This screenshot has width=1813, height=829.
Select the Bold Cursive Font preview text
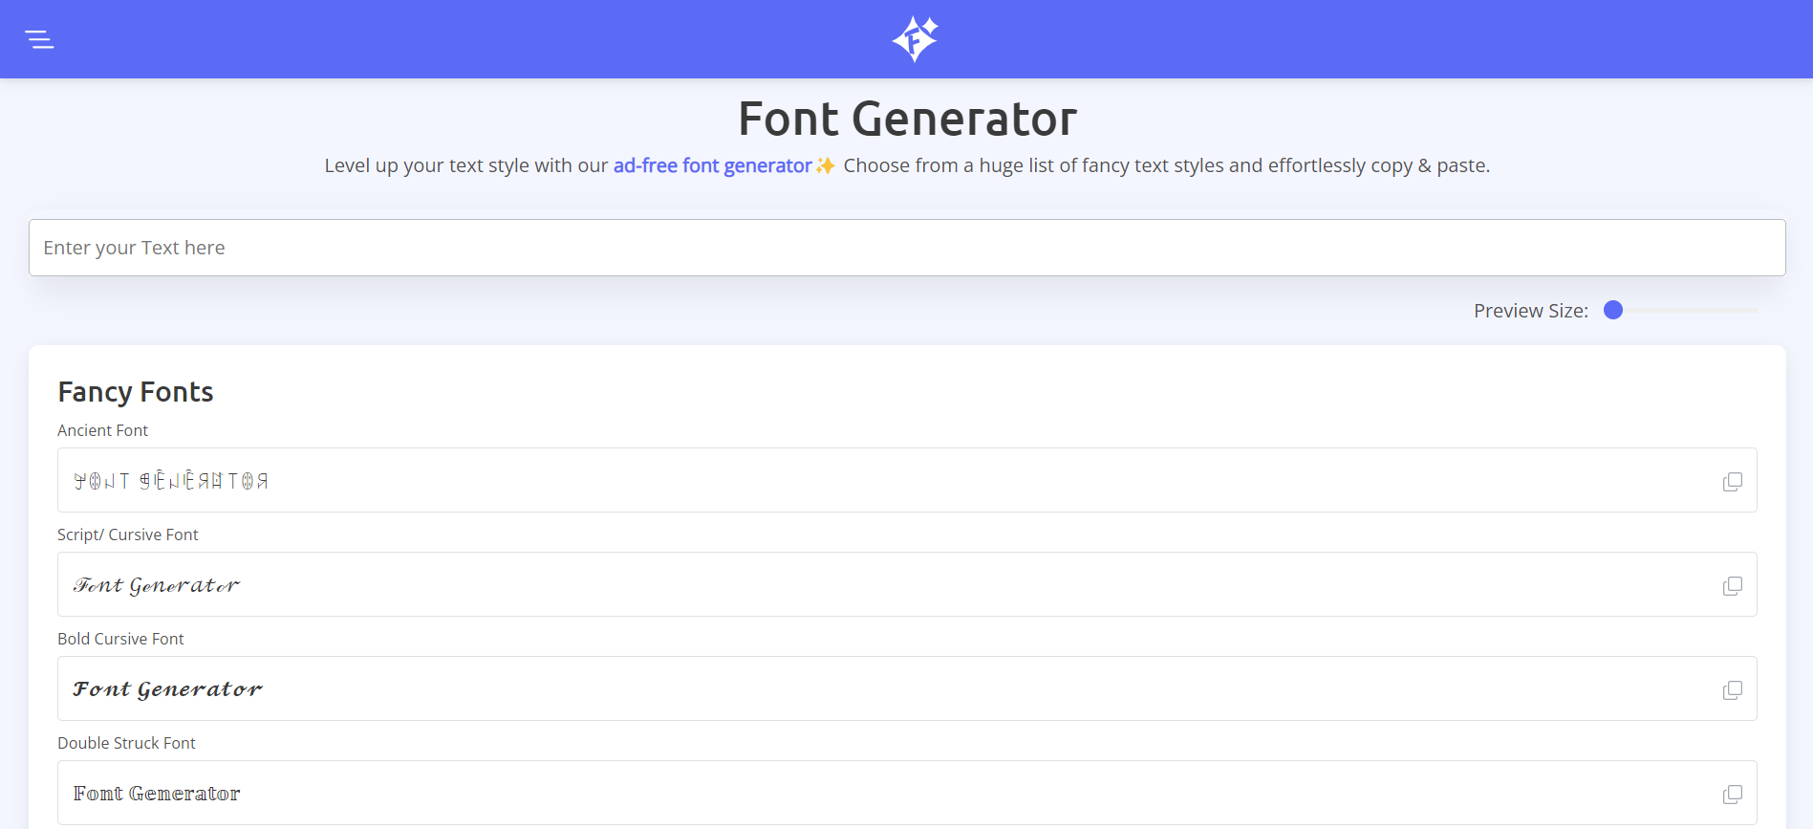pyautogui.click(x=168, y=689)
